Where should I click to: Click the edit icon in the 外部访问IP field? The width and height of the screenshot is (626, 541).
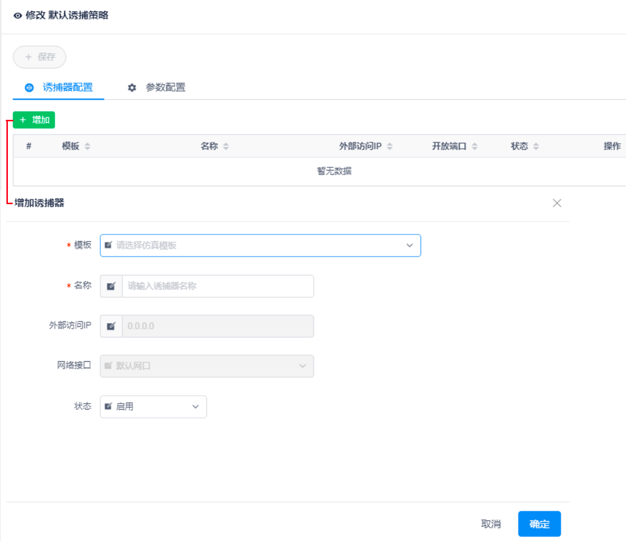(x=111, y=326)
